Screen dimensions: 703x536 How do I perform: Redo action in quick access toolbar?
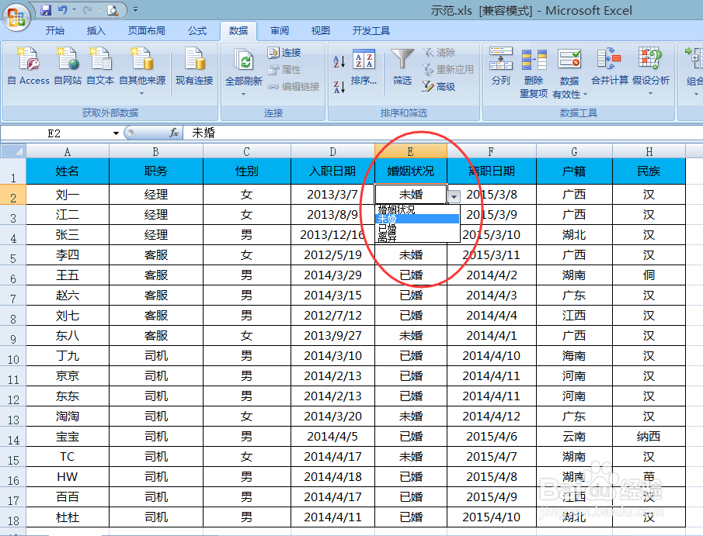88,9
